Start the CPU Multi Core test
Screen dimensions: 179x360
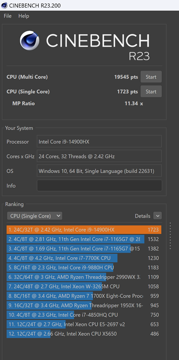pyautogui.click(x=151, y=77)
